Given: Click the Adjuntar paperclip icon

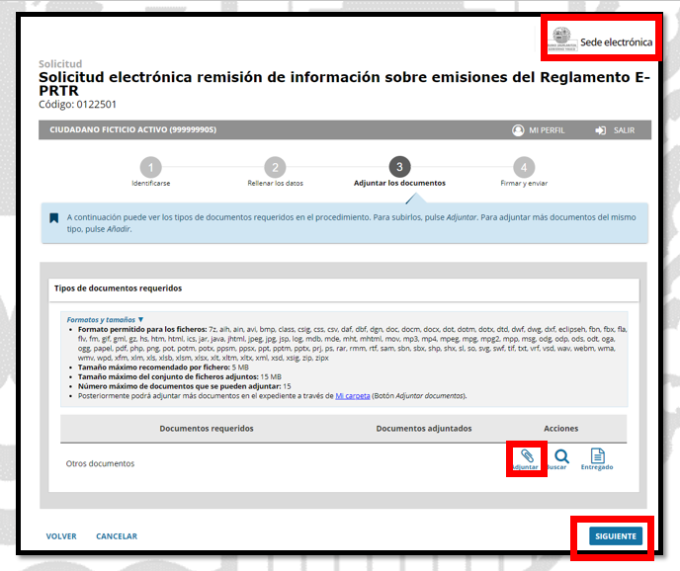Looking at the screenshot, I should coord(527,455).
